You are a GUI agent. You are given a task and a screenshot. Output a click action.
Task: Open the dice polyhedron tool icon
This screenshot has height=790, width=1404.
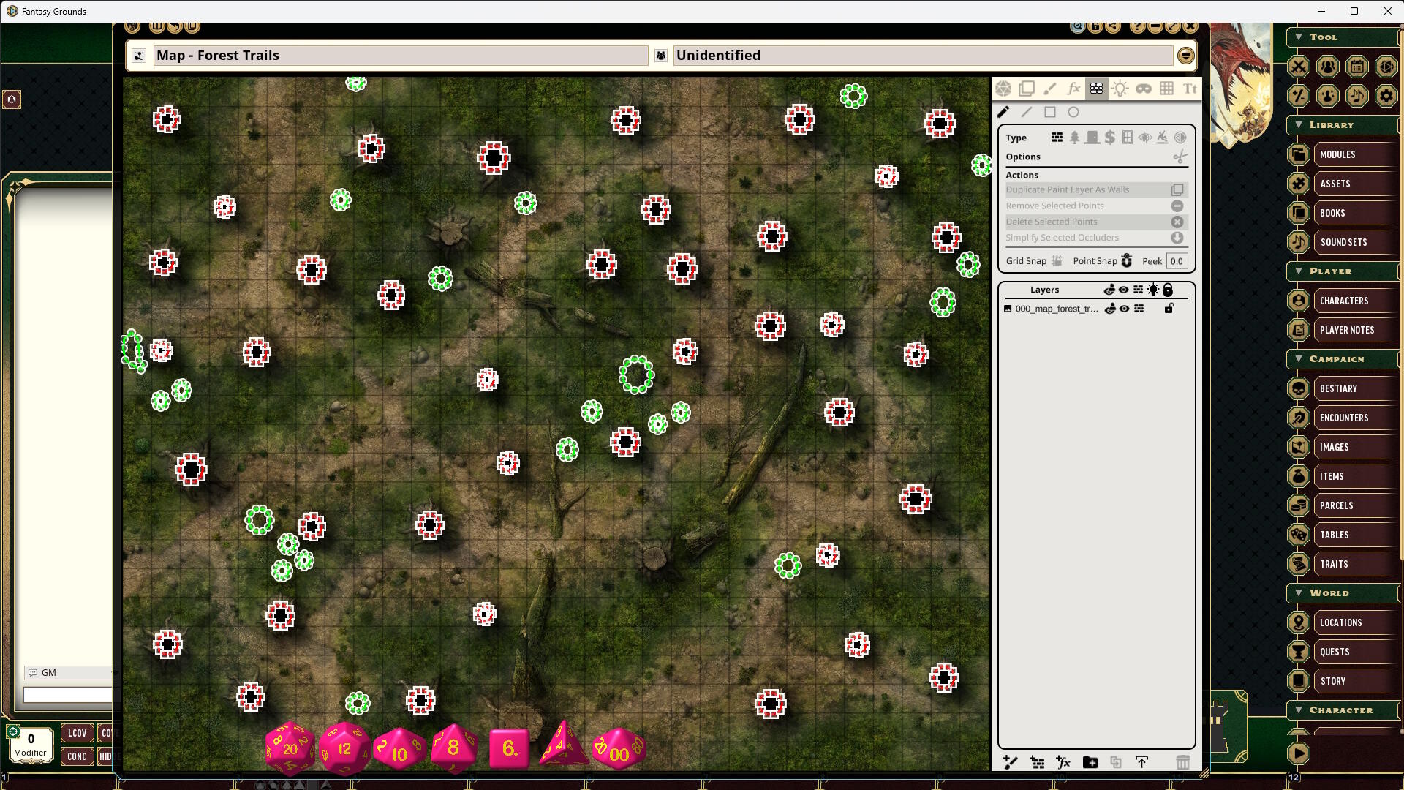coord(1386,67)
